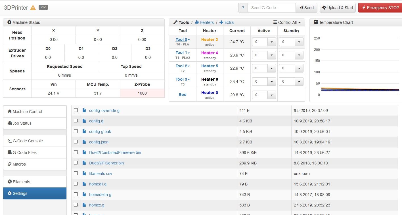Check the homedelta.g checkbox
402x215 pixels.
[76, 194]
